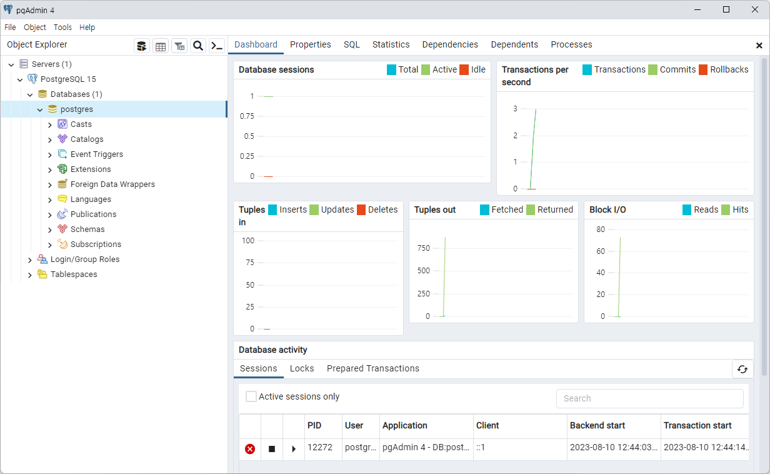Viewport: 770px width, 474px height.
Task: Switch to the SQL tab
Action: pos(352,45)
